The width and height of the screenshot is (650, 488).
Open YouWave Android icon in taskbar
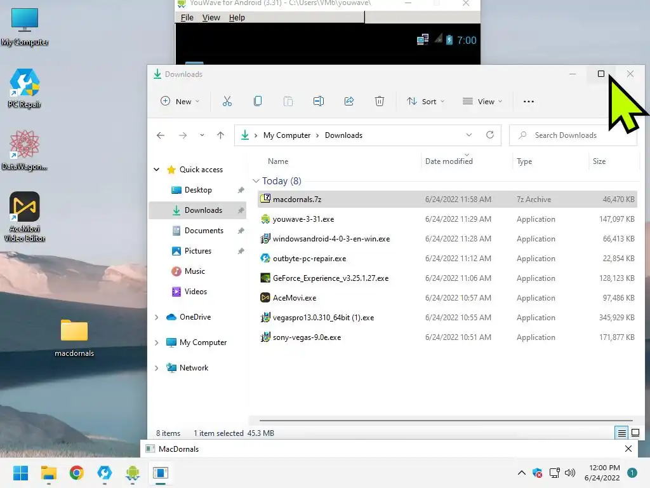132,473
